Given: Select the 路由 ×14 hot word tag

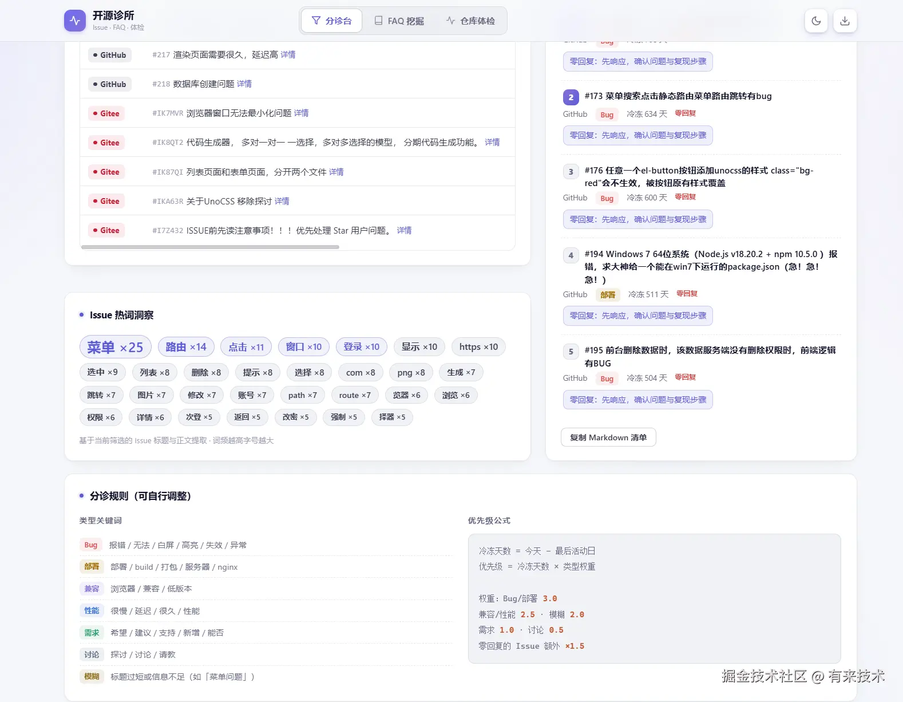Looking at the screenshot, I should point(186,347).
